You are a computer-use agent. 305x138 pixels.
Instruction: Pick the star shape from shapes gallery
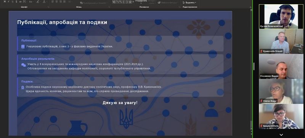[x=130, y=2]
